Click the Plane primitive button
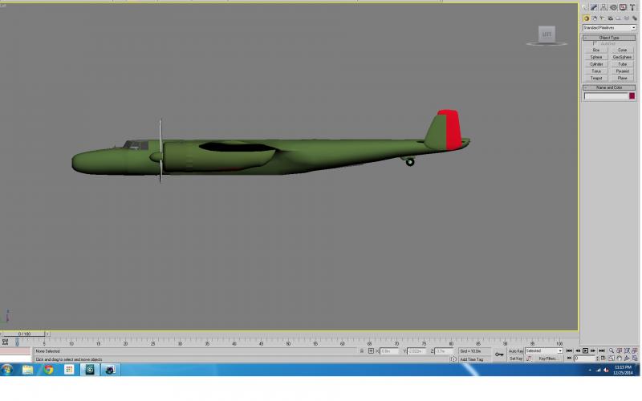This screenshot has width=642, height=401. click(x=622, y=78)
